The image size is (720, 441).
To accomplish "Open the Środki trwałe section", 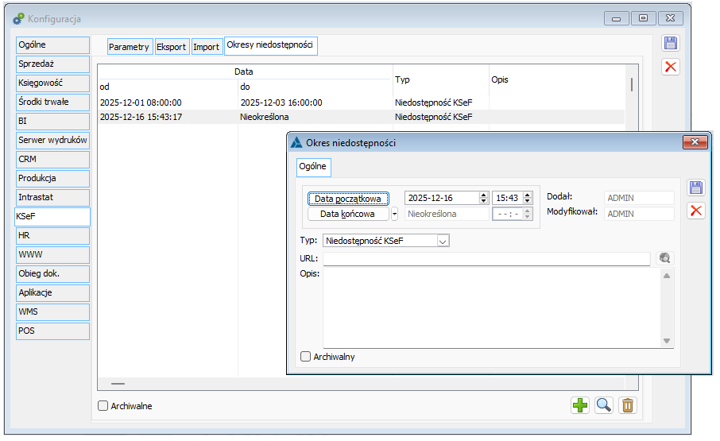I will click(x=52, y=103).
